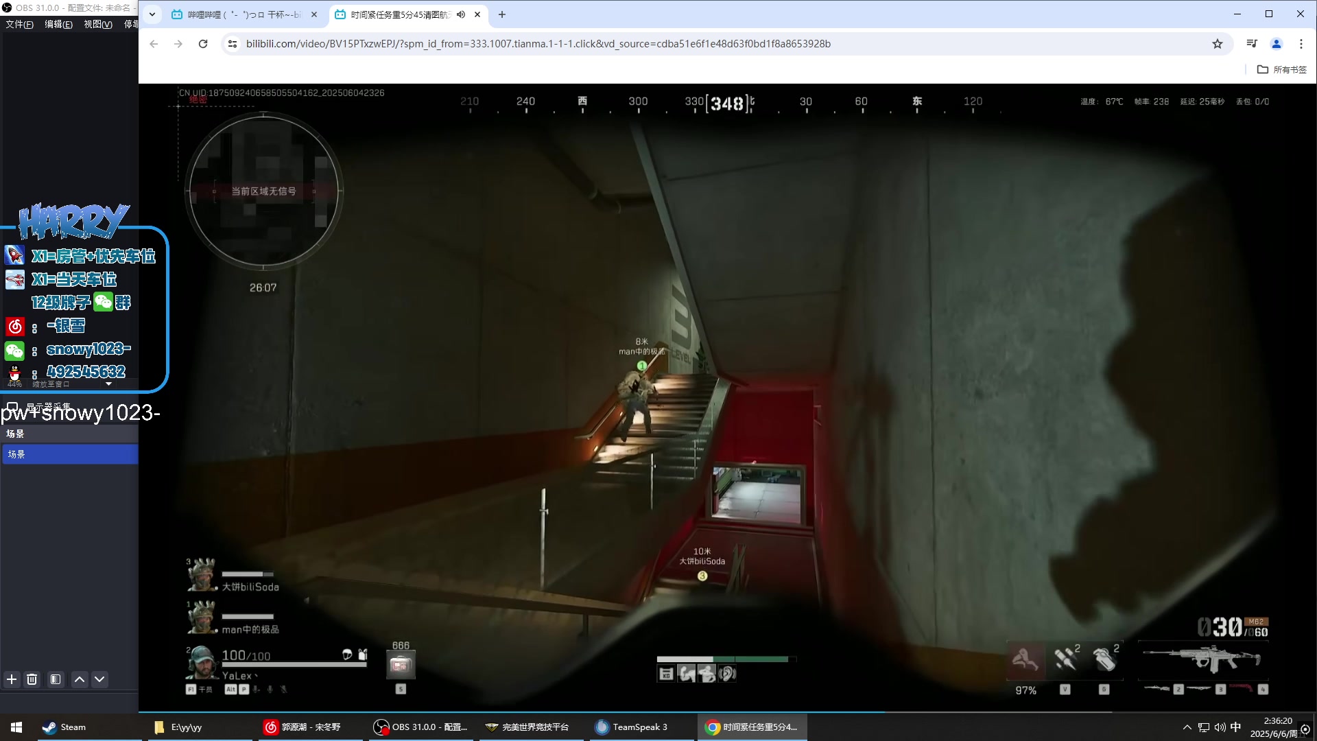Screen dimensions: 1317x741
Task: Mute the audio-playing tab speaker icon
Action: 461,14
